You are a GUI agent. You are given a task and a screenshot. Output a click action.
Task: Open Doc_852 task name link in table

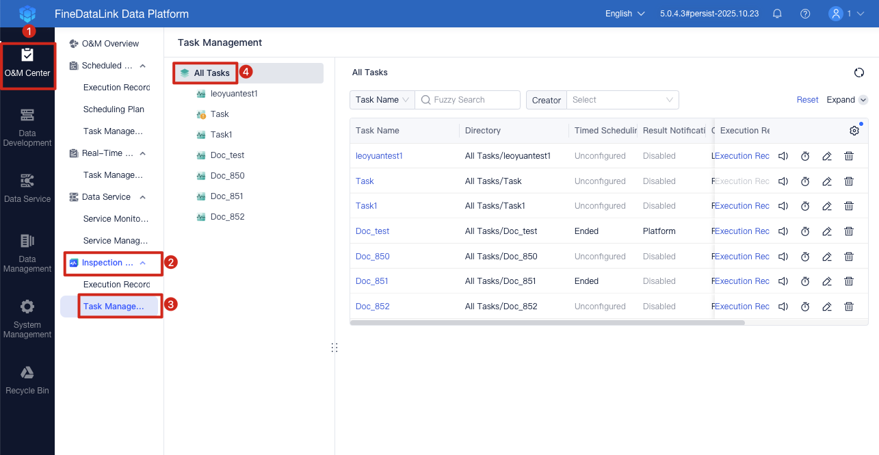373,307
